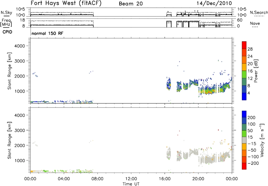The width and height of the screenshot is (268, 186).
Task: Click the power echo cluster near 16:30 UT
Action: tap(169, 84)
